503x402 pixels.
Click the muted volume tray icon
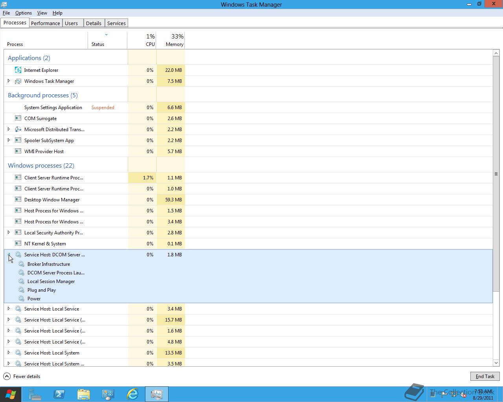coord(463,395)
